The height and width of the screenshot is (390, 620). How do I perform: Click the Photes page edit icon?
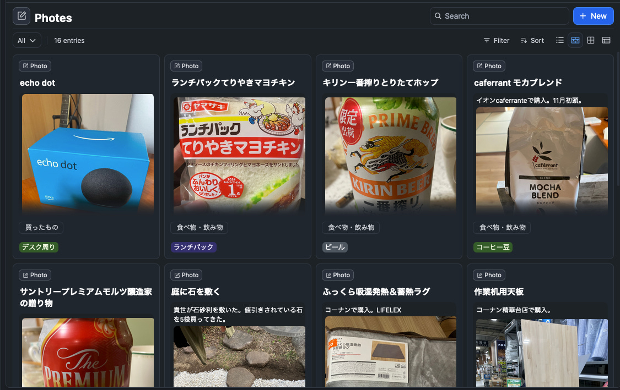coord(21,16)
